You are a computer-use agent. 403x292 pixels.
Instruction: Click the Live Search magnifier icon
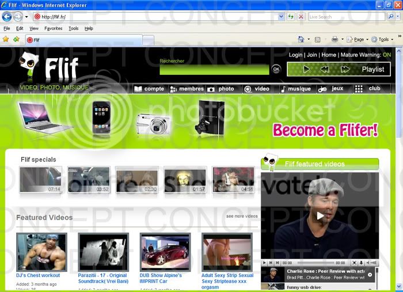pyautogui.click(x=391, y=17)
